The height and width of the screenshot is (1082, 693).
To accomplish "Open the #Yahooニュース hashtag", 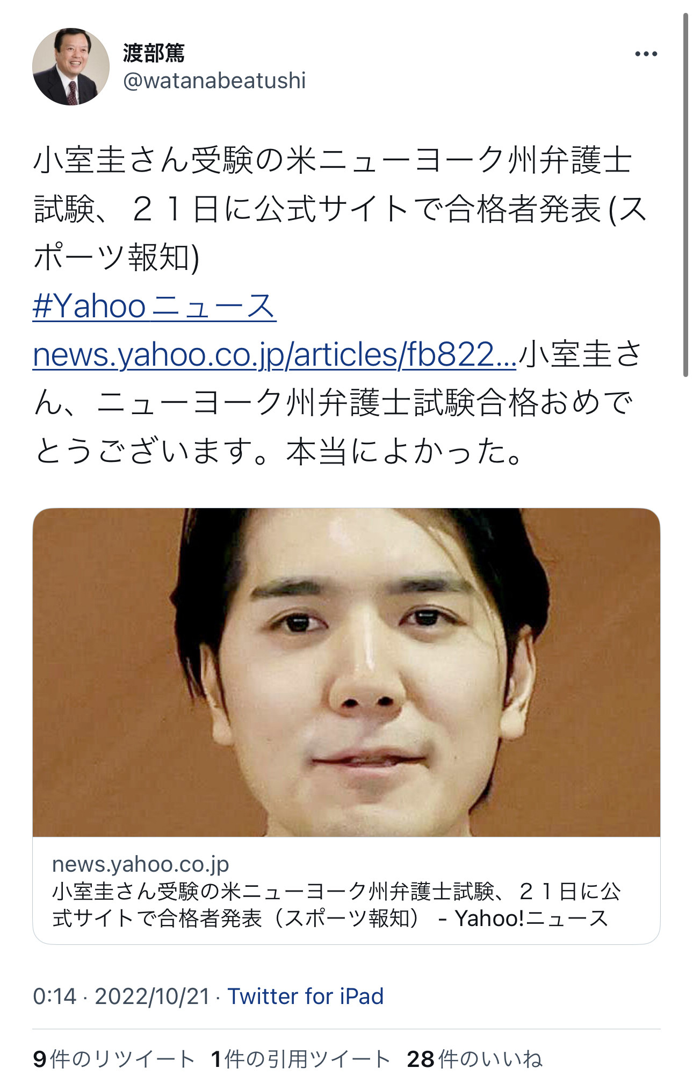I will pos(154,307).
